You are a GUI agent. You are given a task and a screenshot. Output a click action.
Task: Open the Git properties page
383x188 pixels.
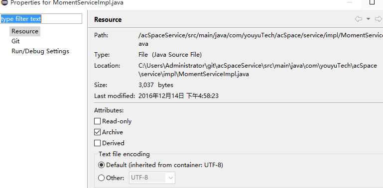pyautogui.click(x=15, y=41)
